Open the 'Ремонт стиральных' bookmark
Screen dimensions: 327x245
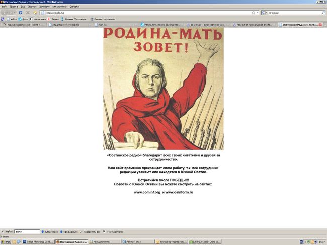[x=104, y=19]
